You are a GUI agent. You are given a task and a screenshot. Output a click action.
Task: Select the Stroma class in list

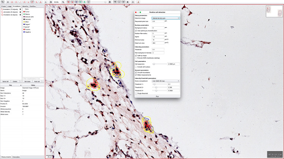27,14
